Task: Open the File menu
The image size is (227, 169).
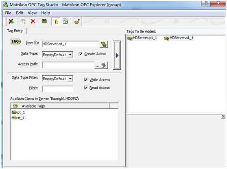Action: click(x=8, y=13)
